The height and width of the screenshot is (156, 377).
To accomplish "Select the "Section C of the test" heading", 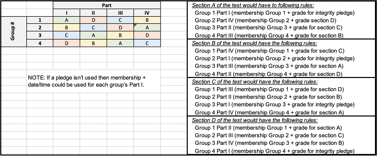I will click(255, 82).
